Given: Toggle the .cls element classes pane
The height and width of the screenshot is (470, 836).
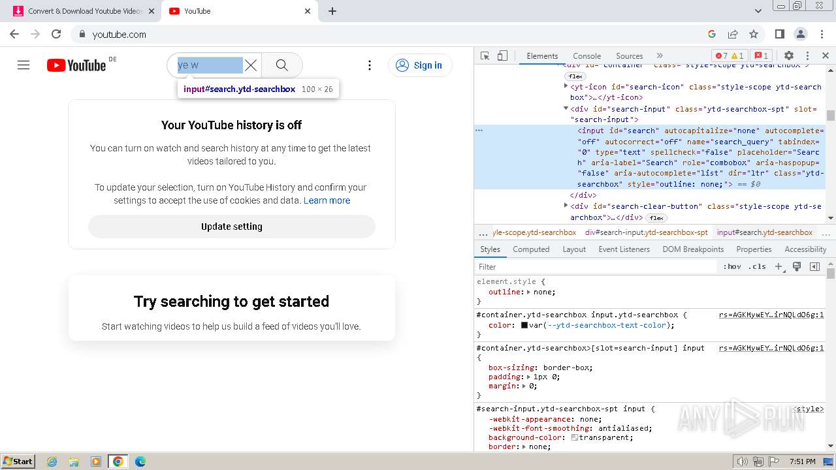Looking at the screenshot, I should pos(758,266).
